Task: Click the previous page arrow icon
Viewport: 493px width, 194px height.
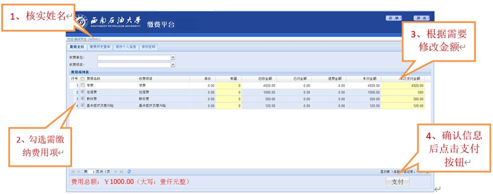Action: pyautogui.click(x=79, y=171)
